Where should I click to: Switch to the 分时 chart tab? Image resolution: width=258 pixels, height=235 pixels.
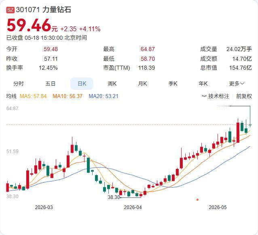(x=19, y=83)
